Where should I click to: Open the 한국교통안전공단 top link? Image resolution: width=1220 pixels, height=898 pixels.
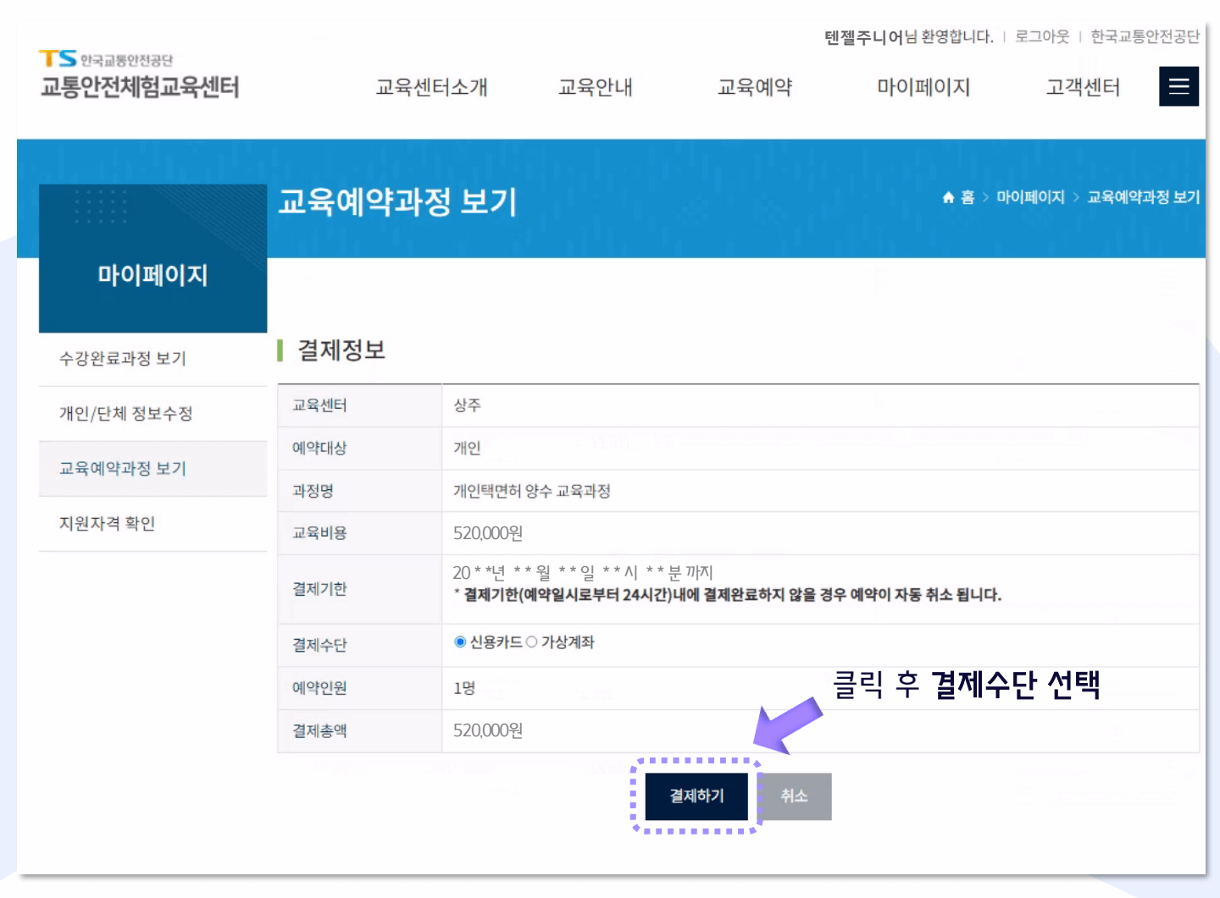[x=1145, y=36]
